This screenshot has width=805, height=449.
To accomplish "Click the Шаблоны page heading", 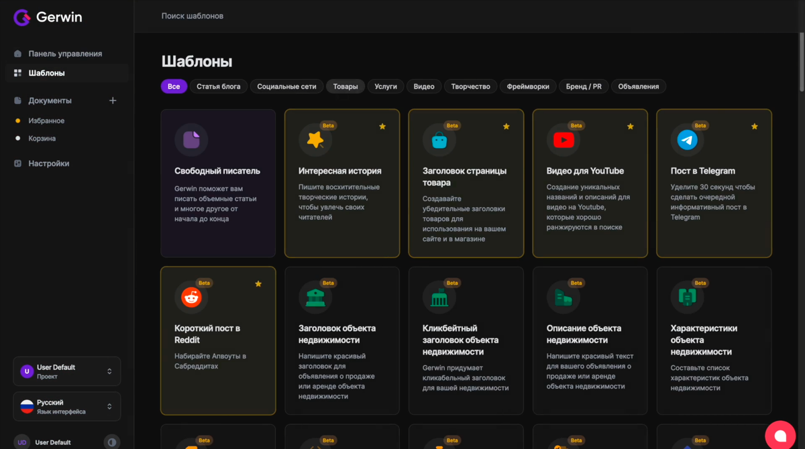I will pos(197,62).
